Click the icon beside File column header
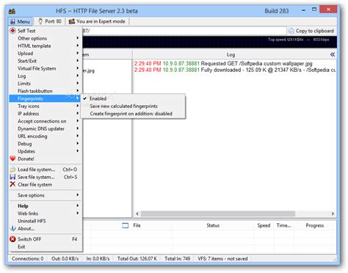 (125, 225)
